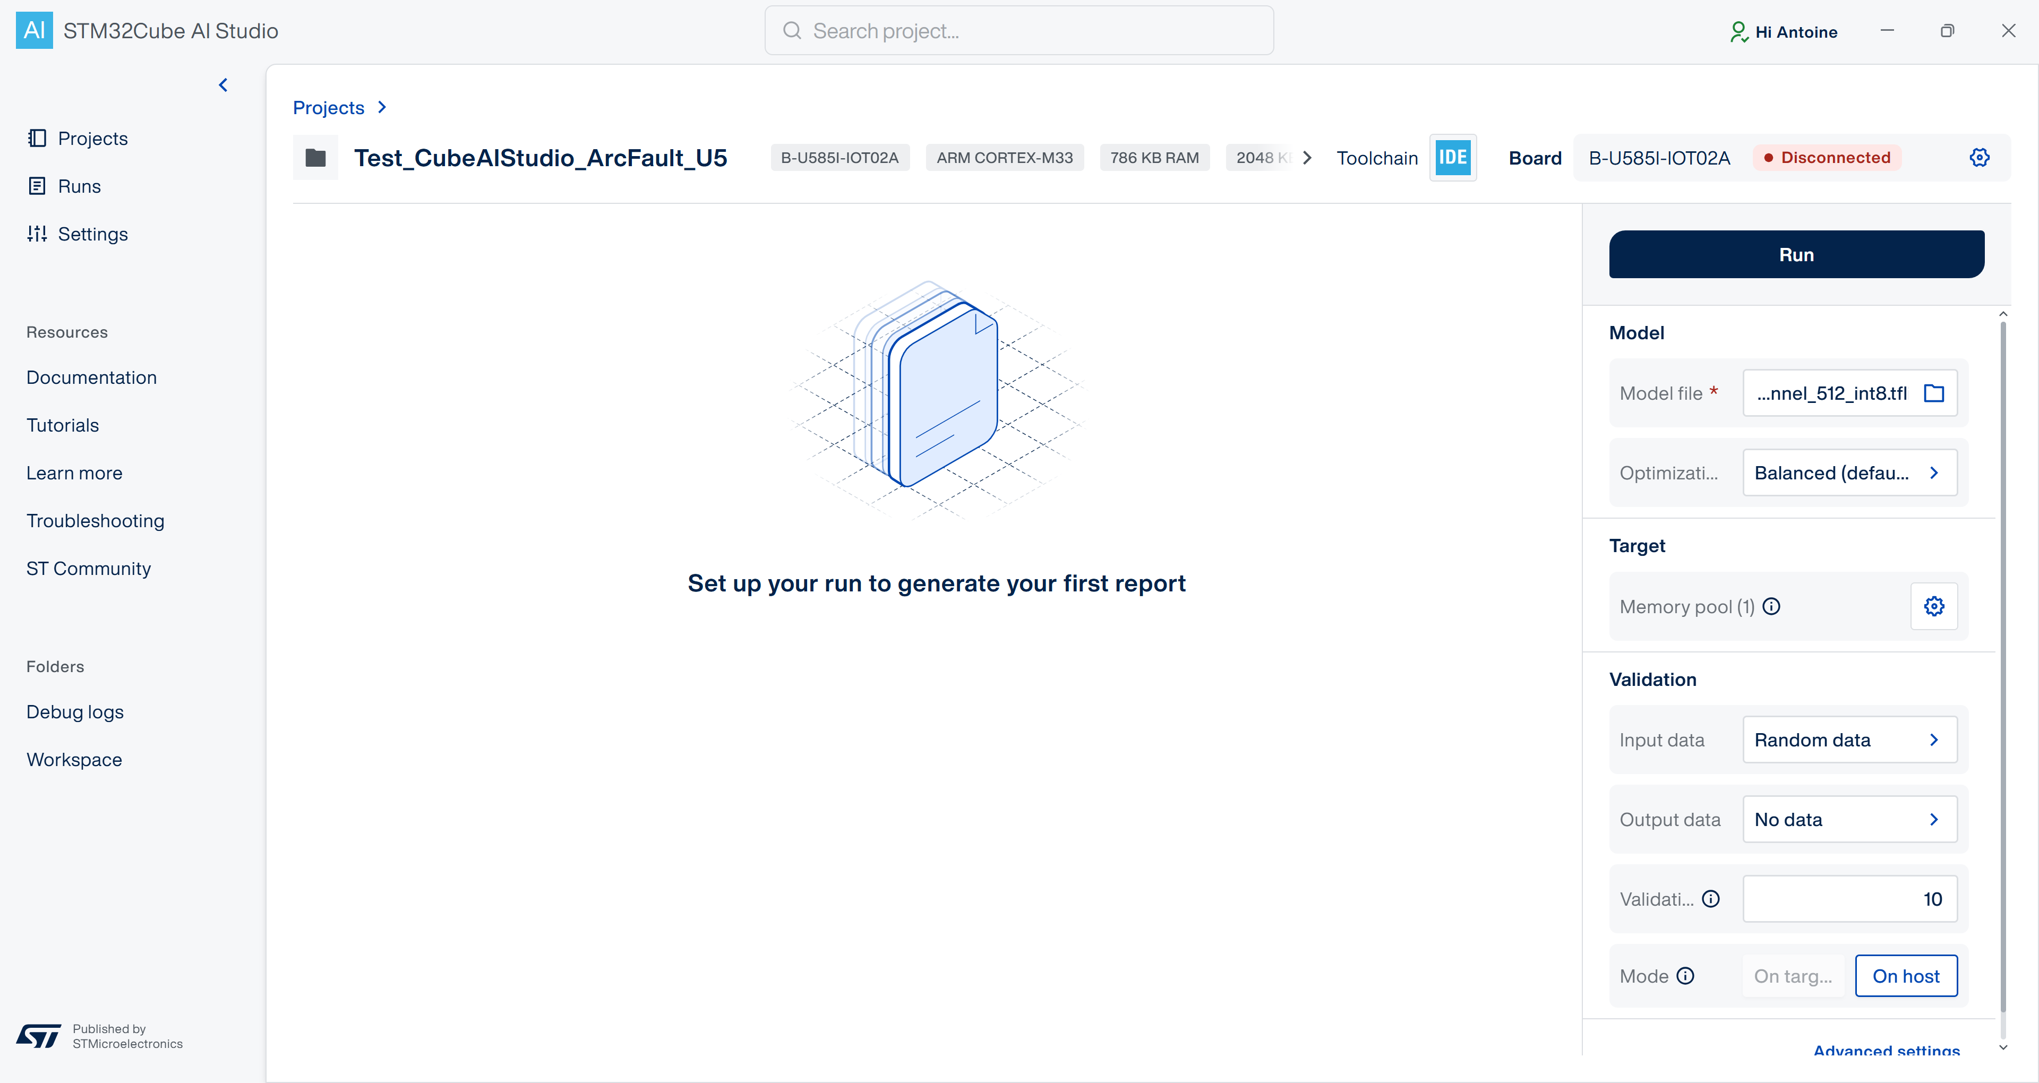The image size is (2039, 1083).
Task: Click the IDE toolchain icon
Action: point(1452,158)
